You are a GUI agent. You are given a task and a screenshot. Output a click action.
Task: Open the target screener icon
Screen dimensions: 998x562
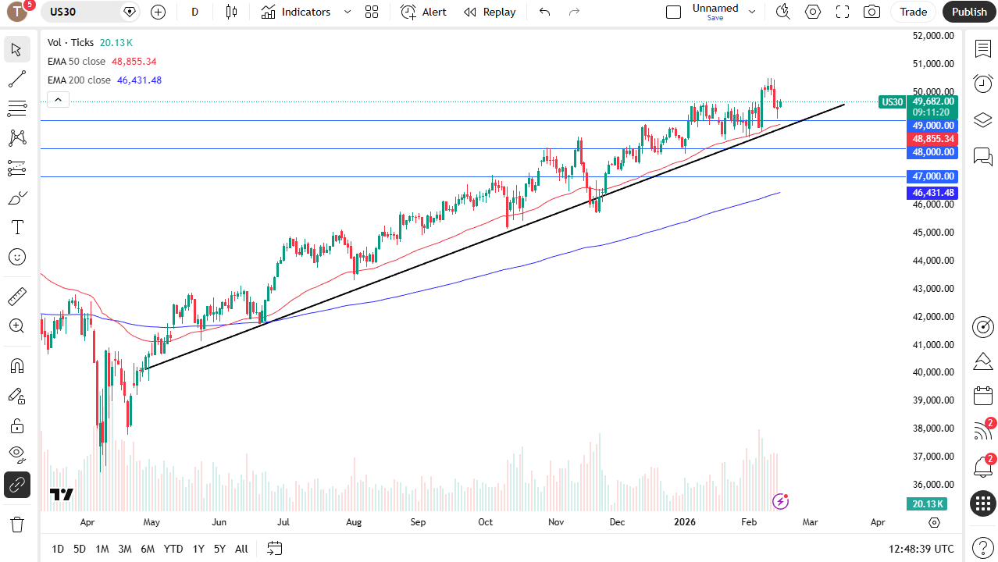coord(982,327)
